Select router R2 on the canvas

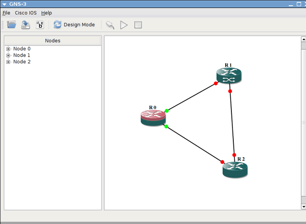point(235,169)
